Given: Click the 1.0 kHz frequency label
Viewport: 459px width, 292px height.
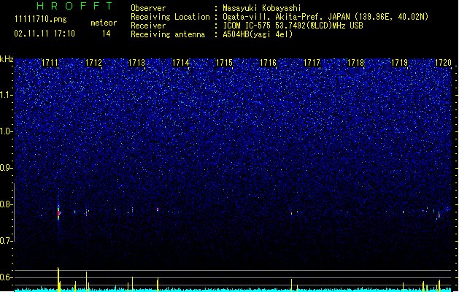Looking at the screenshot, I should [x=7, y=131].
